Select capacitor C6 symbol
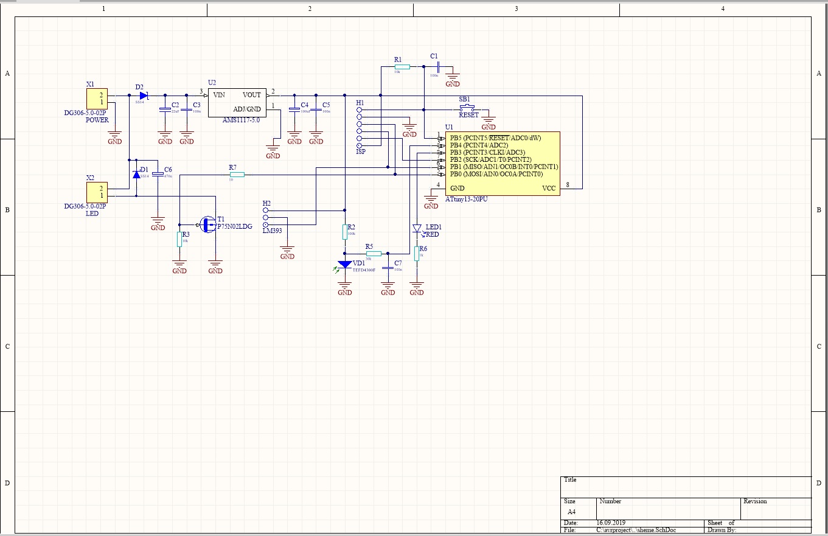This screenshot has height=536, width=828. click(x=158, y=175)
